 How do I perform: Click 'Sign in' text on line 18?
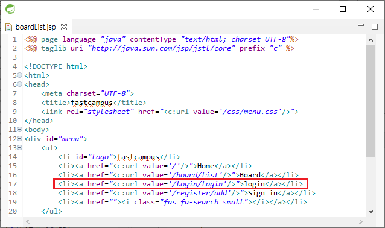(262, 193)
